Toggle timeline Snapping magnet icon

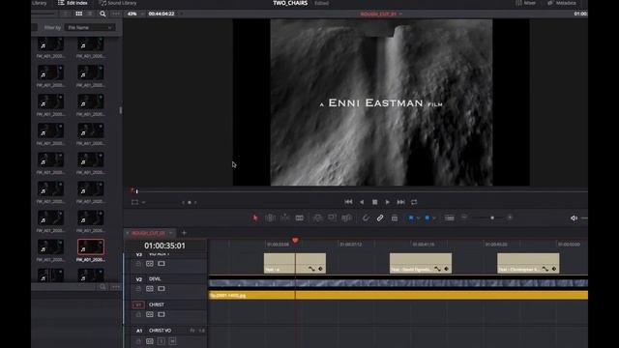pyautogui.click(x=366, y=217)
